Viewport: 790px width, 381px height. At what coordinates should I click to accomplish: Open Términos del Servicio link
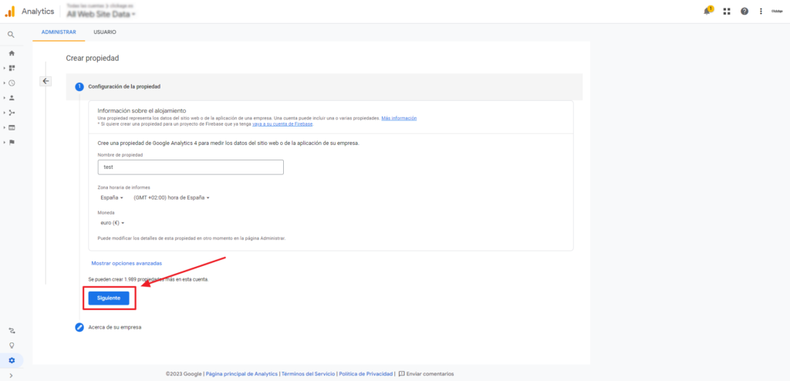pos(308,374)
